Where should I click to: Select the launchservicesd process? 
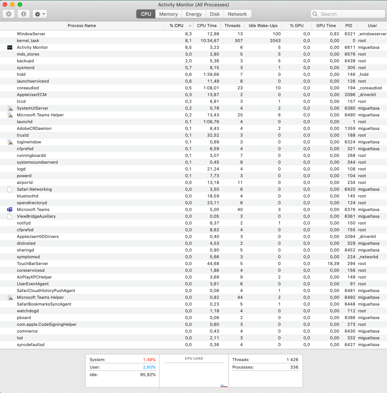(x=194, y=81)
